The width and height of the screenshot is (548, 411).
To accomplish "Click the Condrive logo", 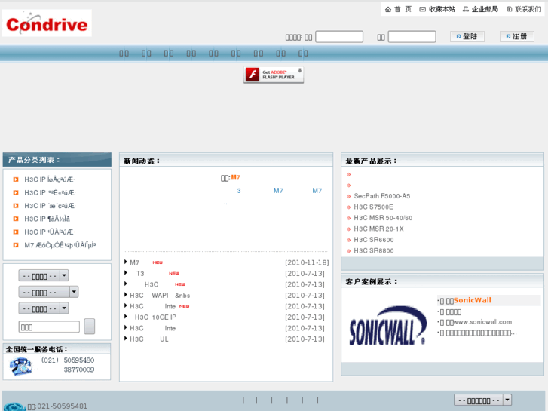I will point(47,23).
